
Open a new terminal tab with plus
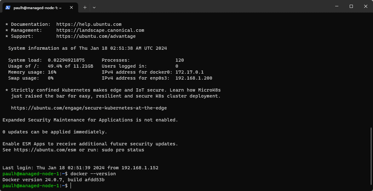click(x=85, y=7)
